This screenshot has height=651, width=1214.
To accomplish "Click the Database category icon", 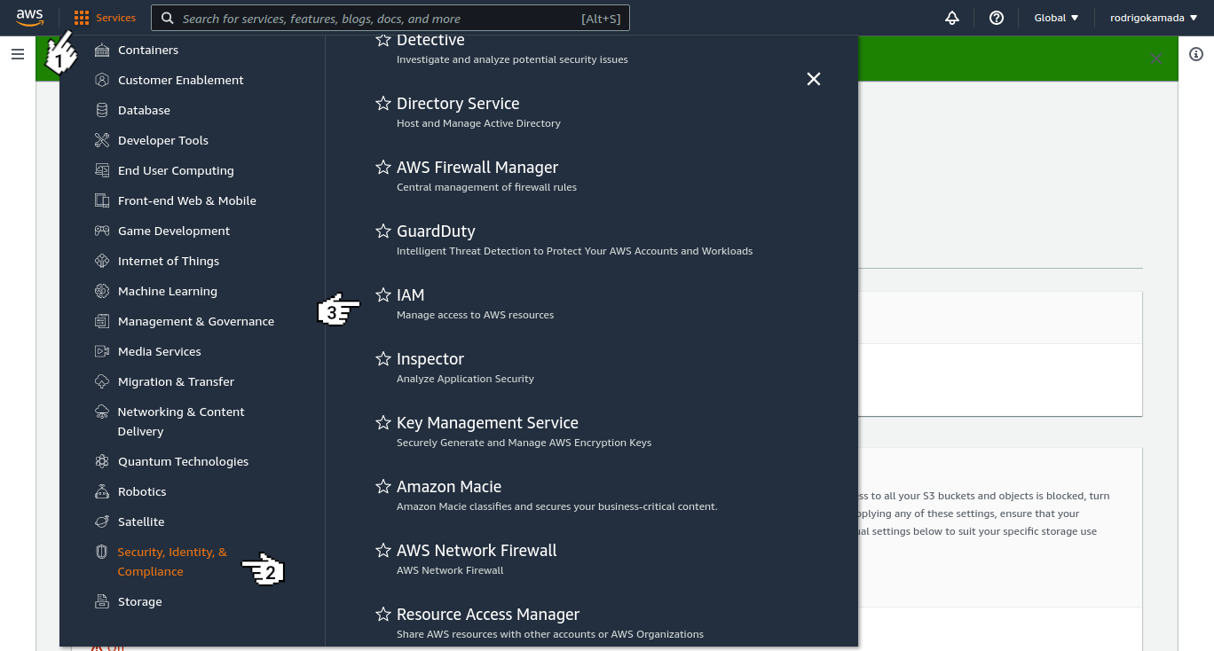I will (102, 110).
